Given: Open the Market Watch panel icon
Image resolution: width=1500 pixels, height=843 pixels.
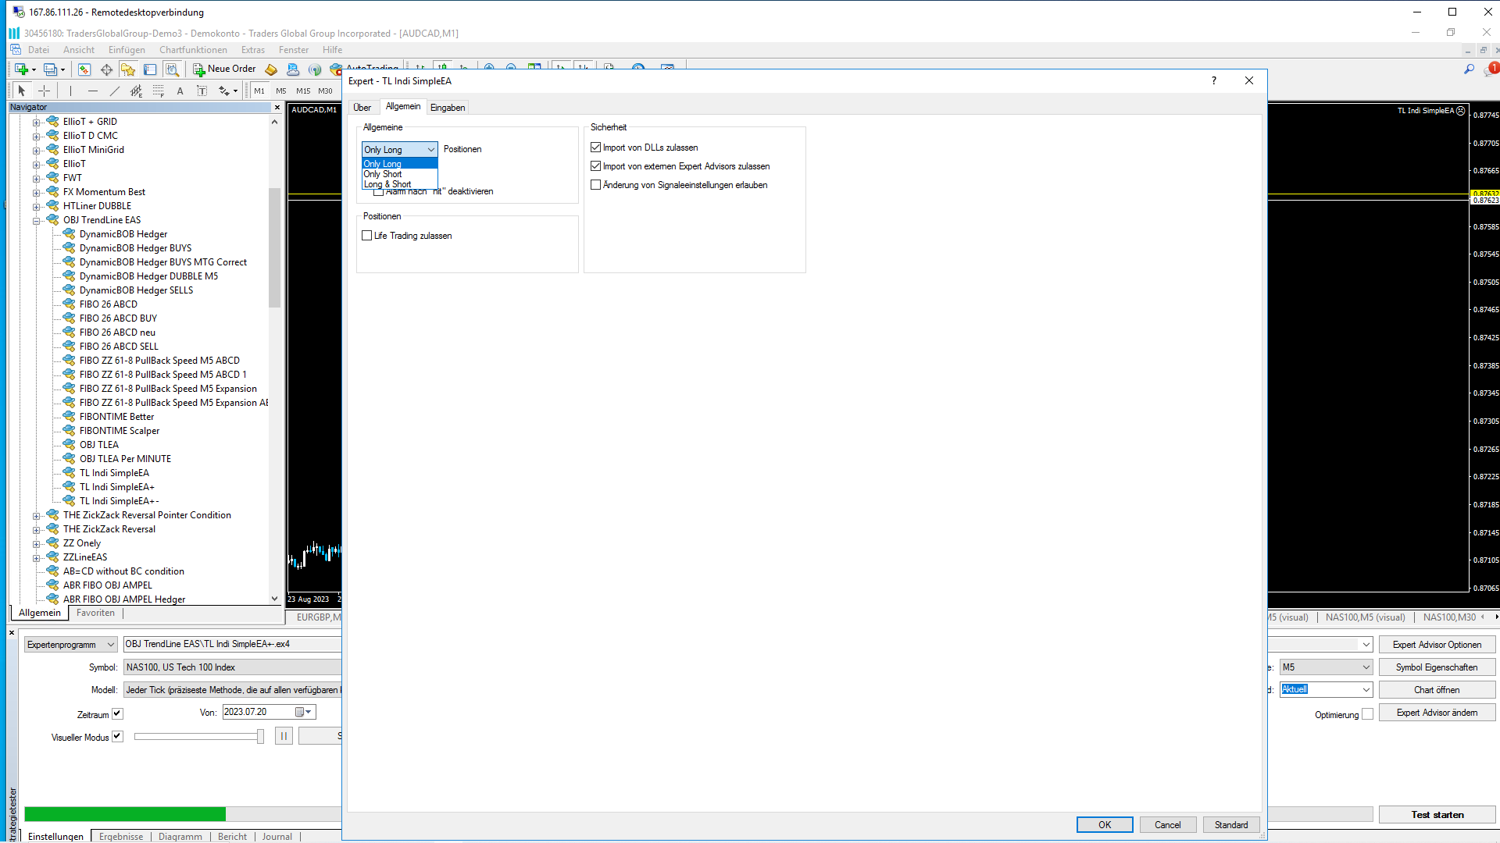Looking at the screenshot, I should tap(84, 69).
